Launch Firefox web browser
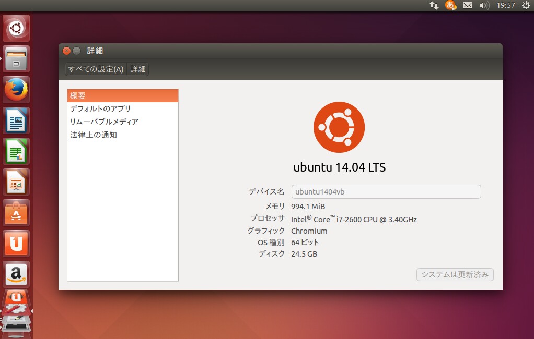The image size is (534, 339). point(16,90)
